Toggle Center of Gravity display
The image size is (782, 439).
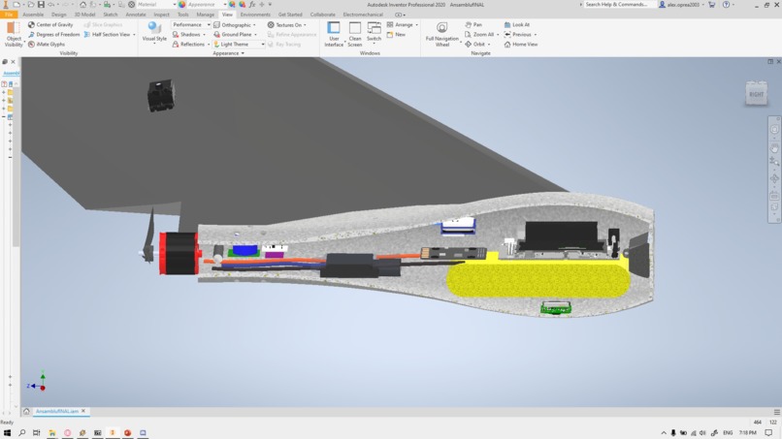pyautogui.click(x=50, y=24)
